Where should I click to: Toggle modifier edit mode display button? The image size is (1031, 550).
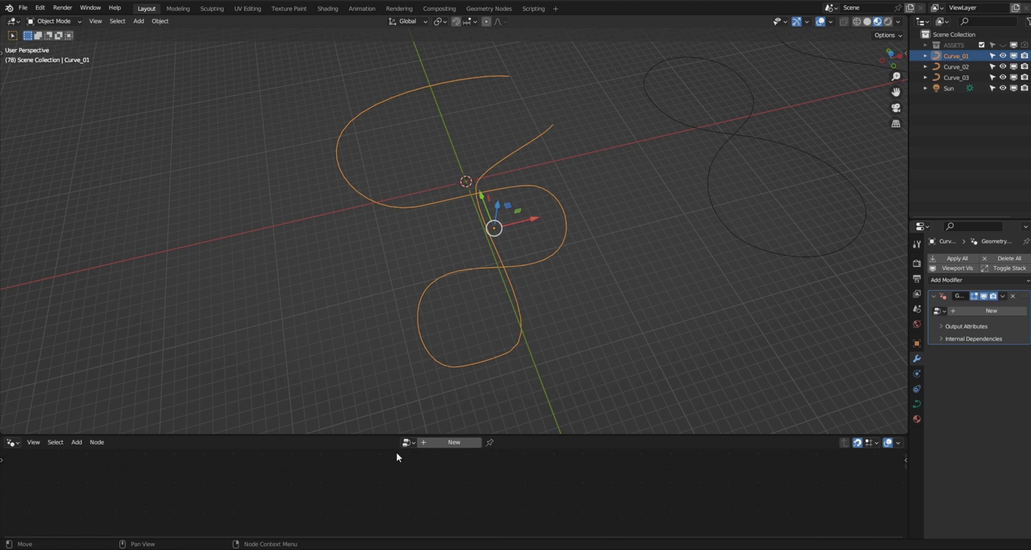(x=974, y=296)
